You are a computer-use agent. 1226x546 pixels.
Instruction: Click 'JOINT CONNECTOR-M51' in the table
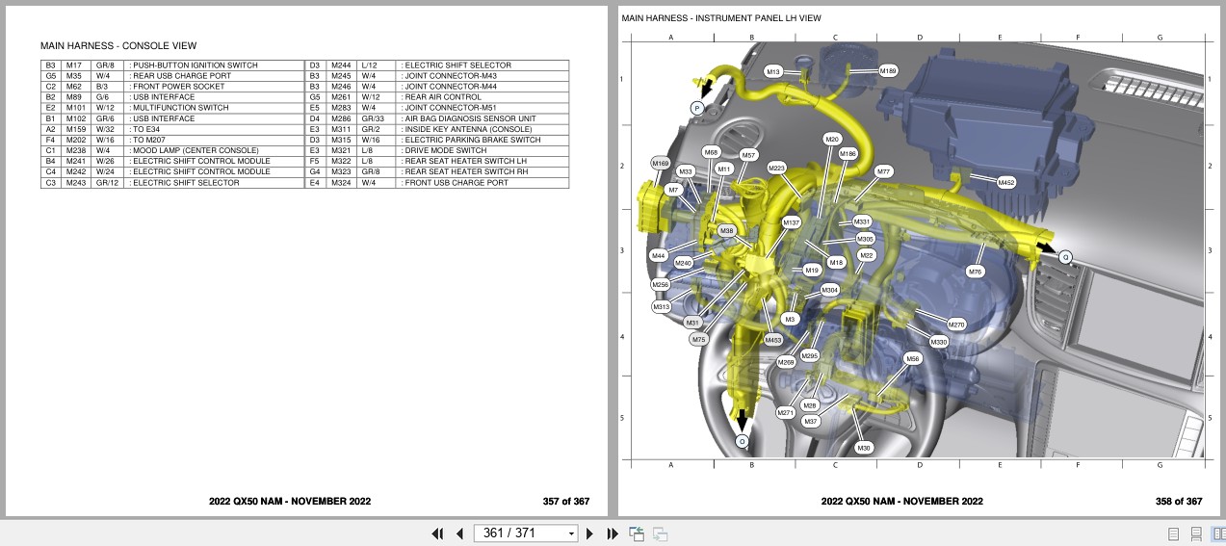[x=452, y=108]
